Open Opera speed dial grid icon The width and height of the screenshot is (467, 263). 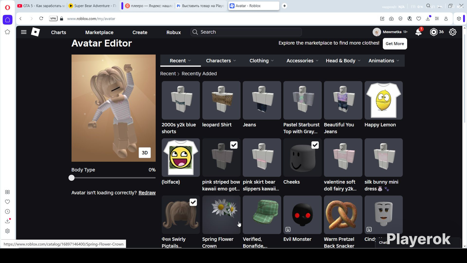[7, 192]
